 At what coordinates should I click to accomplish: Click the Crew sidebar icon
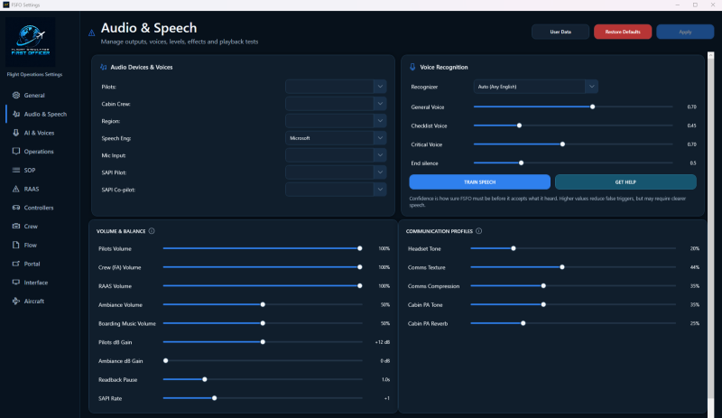tap(16, 227)
